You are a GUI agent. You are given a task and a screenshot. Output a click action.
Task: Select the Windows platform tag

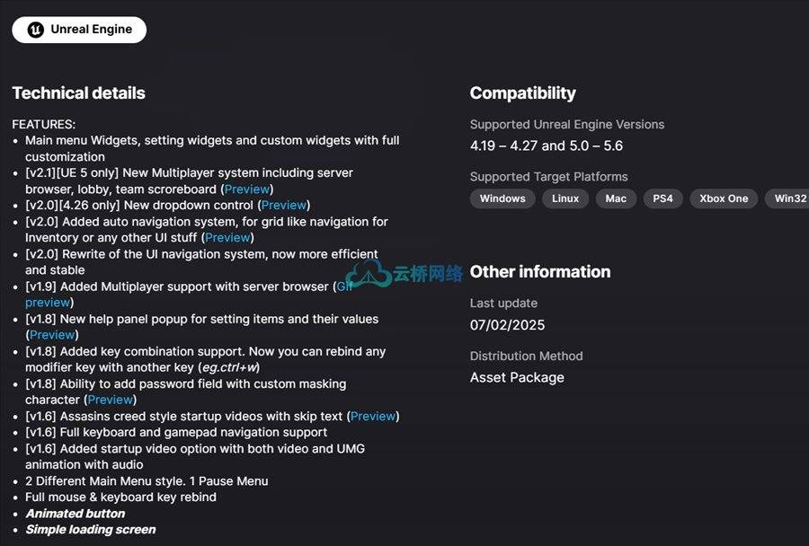(502, 198)
